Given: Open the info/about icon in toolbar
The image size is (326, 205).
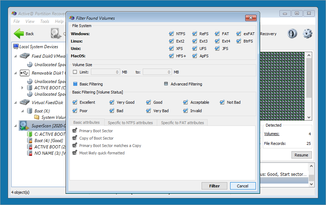Looking at the screenshot, I should pos(292,34).
